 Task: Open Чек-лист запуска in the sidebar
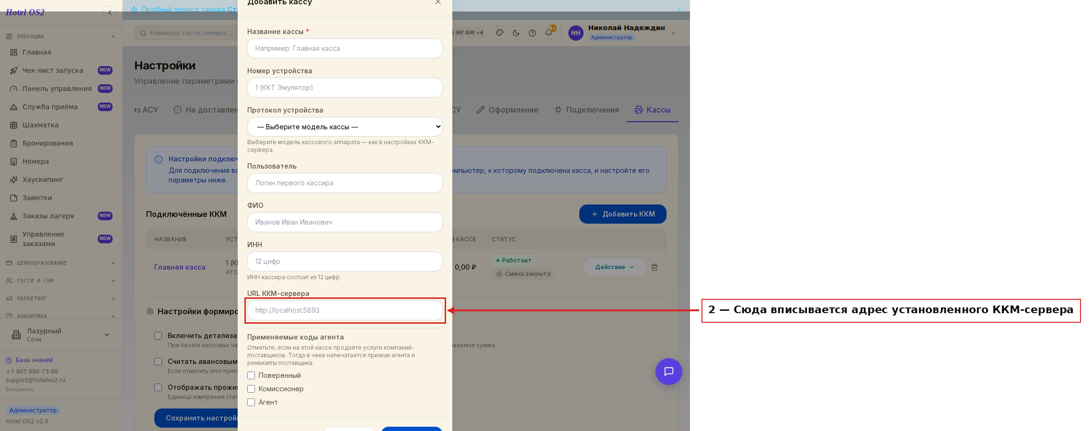(61, 70)
